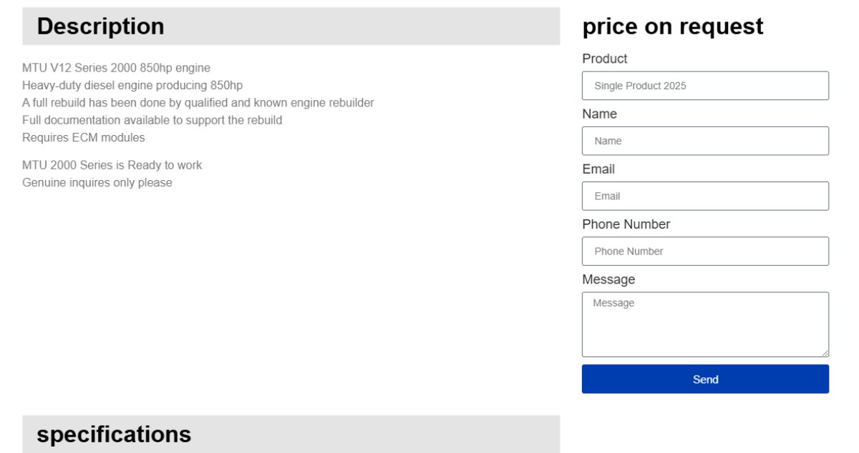
Task: Click the Message text area
Action: [x=705, y=324]
